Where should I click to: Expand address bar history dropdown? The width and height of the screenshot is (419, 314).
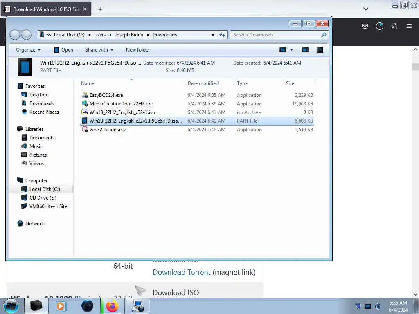coord(213,35)
